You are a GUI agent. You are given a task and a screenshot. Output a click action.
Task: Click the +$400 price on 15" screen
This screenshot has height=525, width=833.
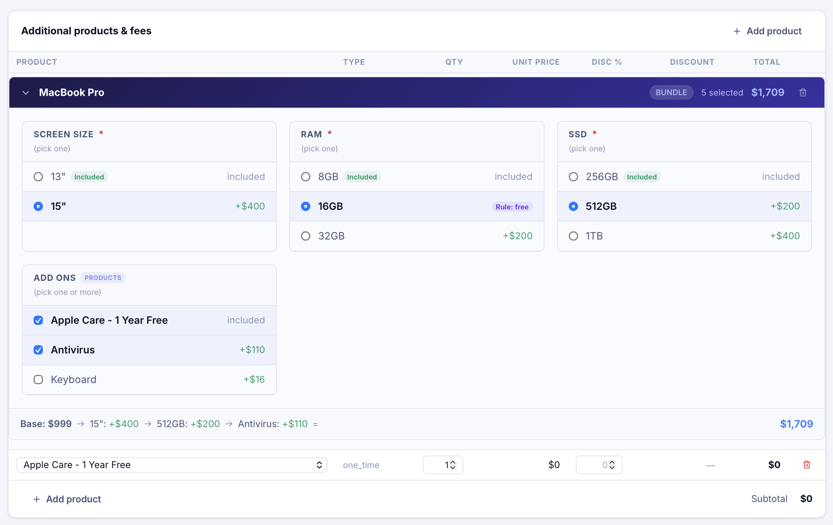pos(250,206)
